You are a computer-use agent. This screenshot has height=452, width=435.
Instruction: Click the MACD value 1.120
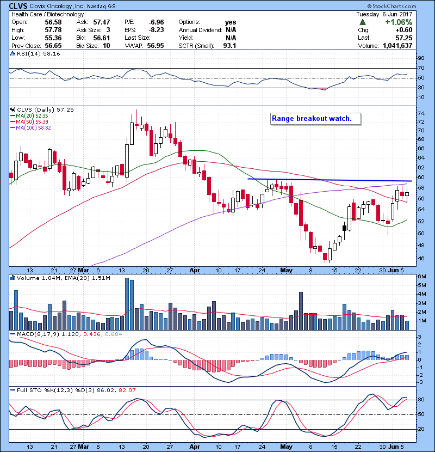70,334
